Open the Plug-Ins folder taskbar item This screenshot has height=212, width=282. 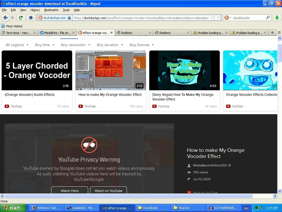pyautogui.click(x=188, y=208)
